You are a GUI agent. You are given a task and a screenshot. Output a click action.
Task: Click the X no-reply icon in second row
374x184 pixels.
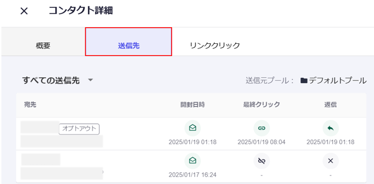click(331, 161)
